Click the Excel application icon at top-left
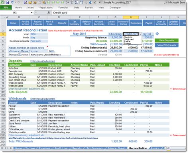This screenshot has height=154, width=189. pos(2,2)
